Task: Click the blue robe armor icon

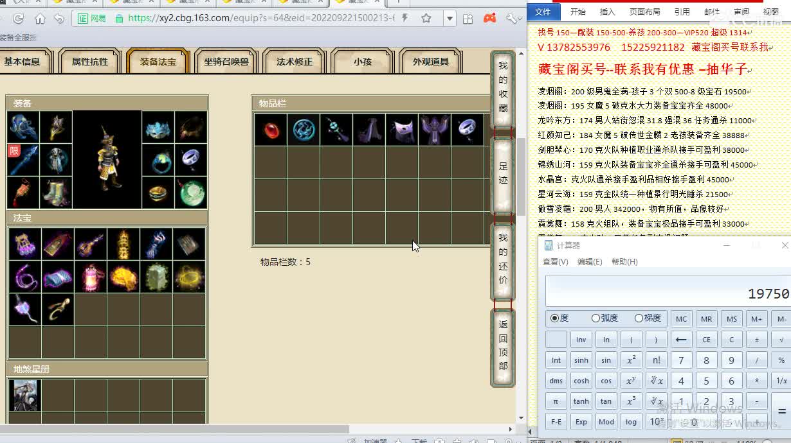Action: click(x=56, y=160)
